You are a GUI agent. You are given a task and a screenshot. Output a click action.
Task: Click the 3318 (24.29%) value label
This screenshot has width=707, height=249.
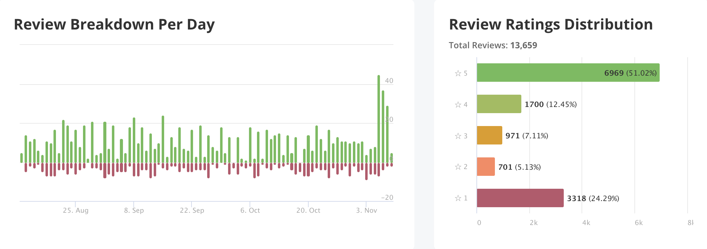tap(593, 199)
